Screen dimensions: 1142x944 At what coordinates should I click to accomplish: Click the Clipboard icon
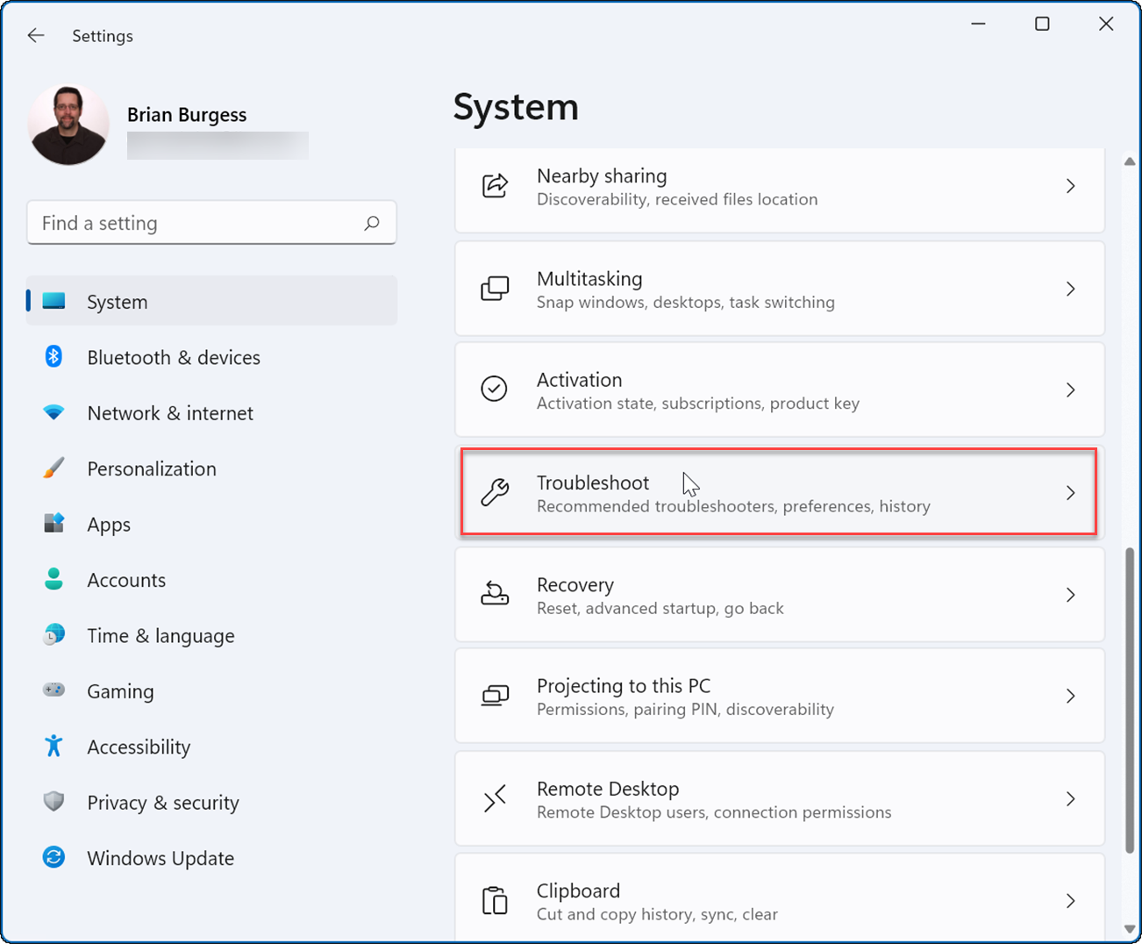point(495,901)
